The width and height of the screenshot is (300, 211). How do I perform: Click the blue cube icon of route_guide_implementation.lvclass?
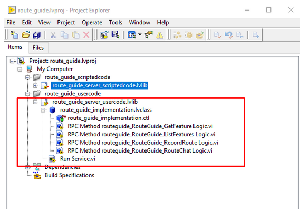tap(52, 110)
